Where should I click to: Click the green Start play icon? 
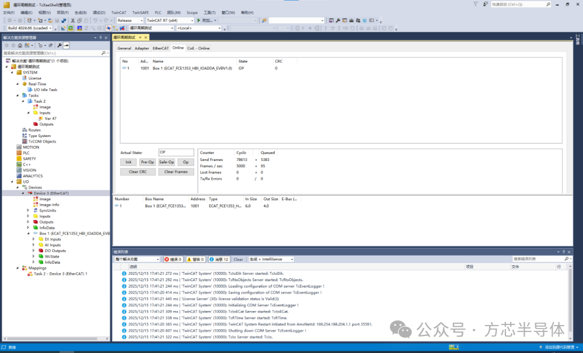199,20
